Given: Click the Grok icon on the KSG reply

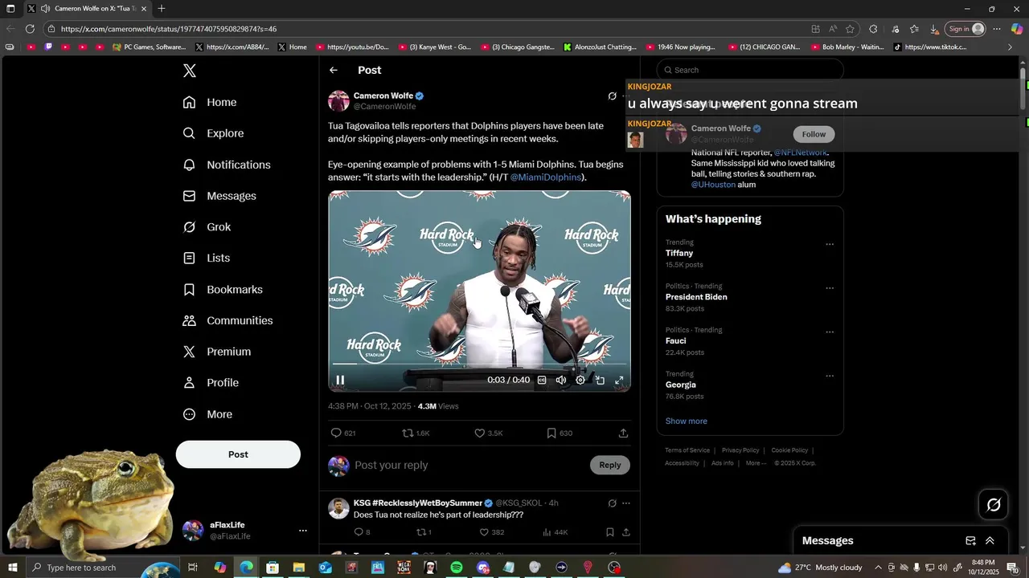Looking at the screenshot, I should [x=613, y=503].
